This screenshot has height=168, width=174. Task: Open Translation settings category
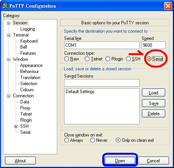[x=30, y=78]
